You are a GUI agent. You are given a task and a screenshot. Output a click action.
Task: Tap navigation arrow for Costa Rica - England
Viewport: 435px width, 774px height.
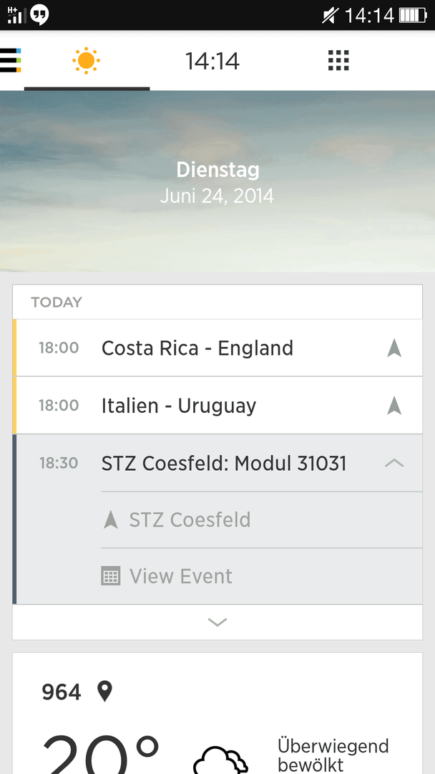(394, 348)
